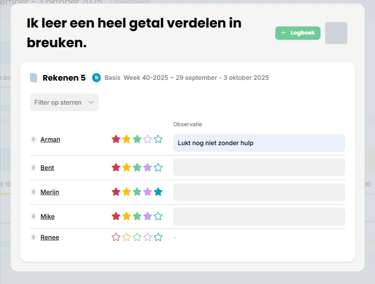Click the gray square beside the Logboek button
Viewport: 375px width, 284px height.
336,33
